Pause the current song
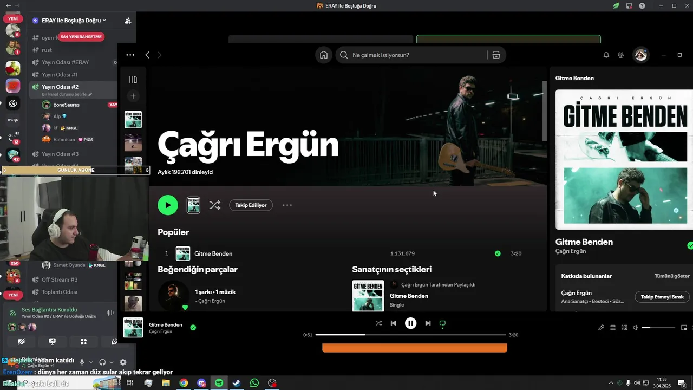The width and height of the screenshot is (693, 390). 410,323
